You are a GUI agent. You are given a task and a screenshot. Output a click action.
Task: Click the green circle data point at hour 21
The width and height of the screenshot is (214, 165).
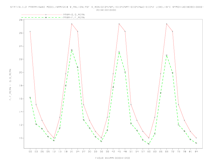pyautogui.click(x=72, y=50)
